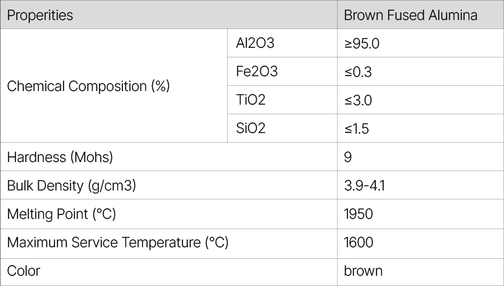The width and height of the screenshot is (504, 286).
Task: Select the Hardness (Mohs) row label
Action: point(60,157)
